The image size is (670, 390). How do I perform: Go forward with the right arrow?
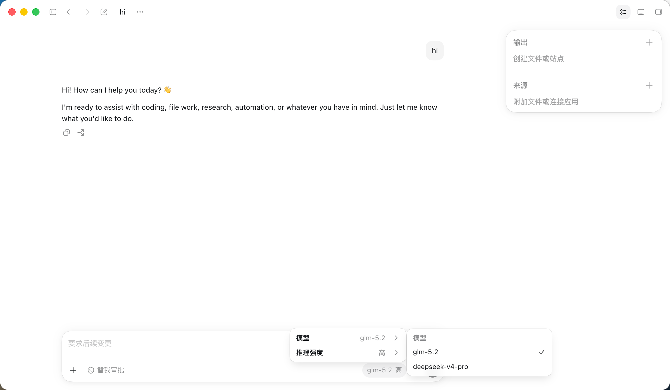(x=86, y=12)
